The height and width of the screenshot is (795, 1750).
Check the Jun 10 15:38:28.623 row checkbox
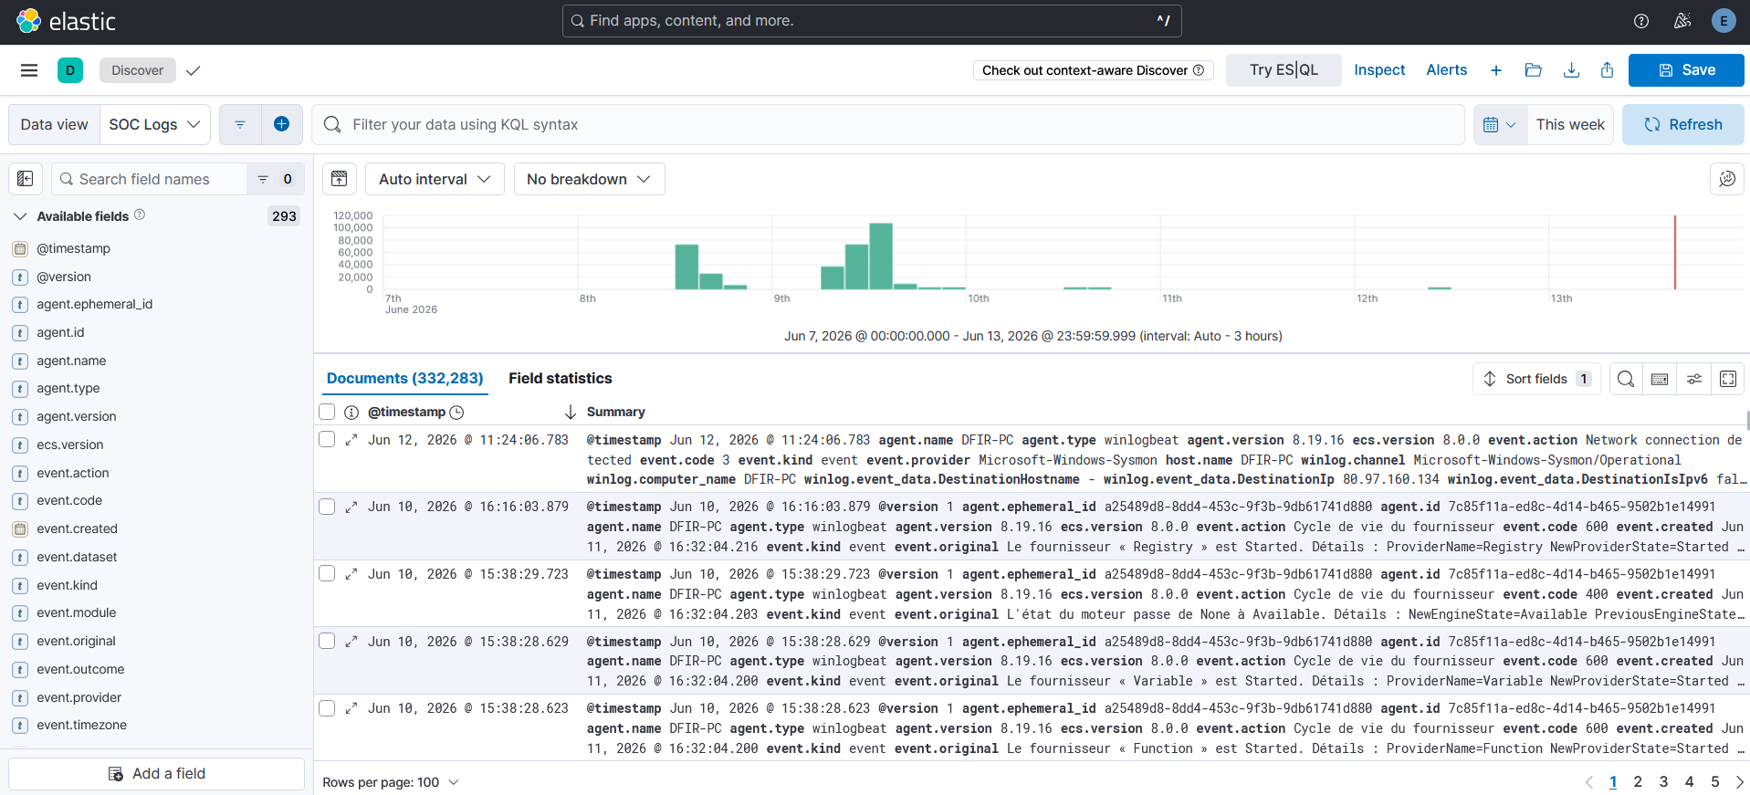pyautogui.click(x=327, y=707)
